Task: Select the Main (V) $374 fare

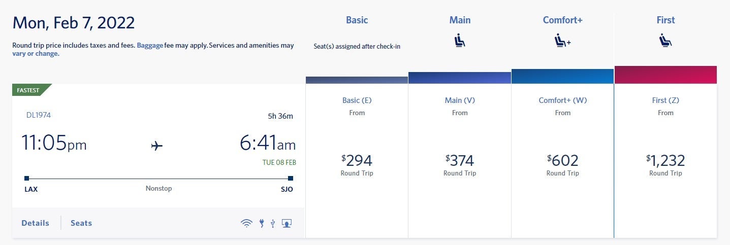Action: coord(460,161)
